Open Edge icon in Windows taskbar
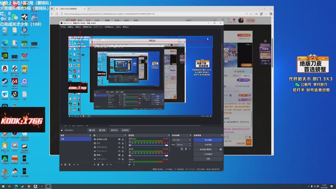The width and height of the screenshot is (336, 189). tap(16, 186)
